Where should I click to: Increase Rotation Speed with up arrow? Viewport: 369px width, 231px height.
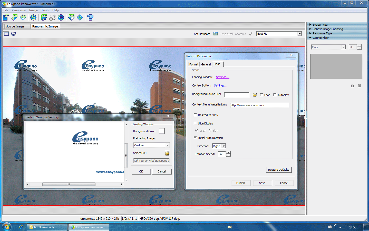pos(228,152)
